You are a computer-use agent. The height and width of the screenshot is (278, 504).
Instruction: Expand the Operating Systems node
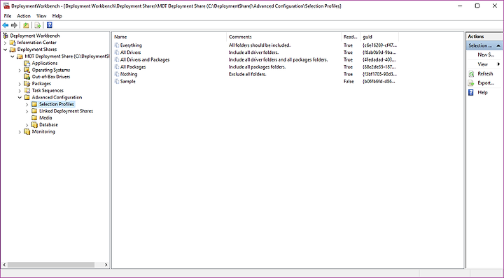coord(20,70)
